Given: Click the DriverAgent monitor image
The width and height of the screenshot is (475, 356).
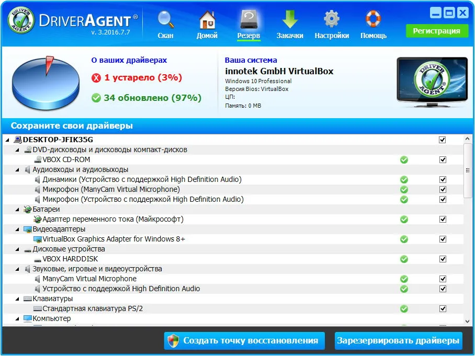Looking at the screenshot, I should click(x=432, y=82).
